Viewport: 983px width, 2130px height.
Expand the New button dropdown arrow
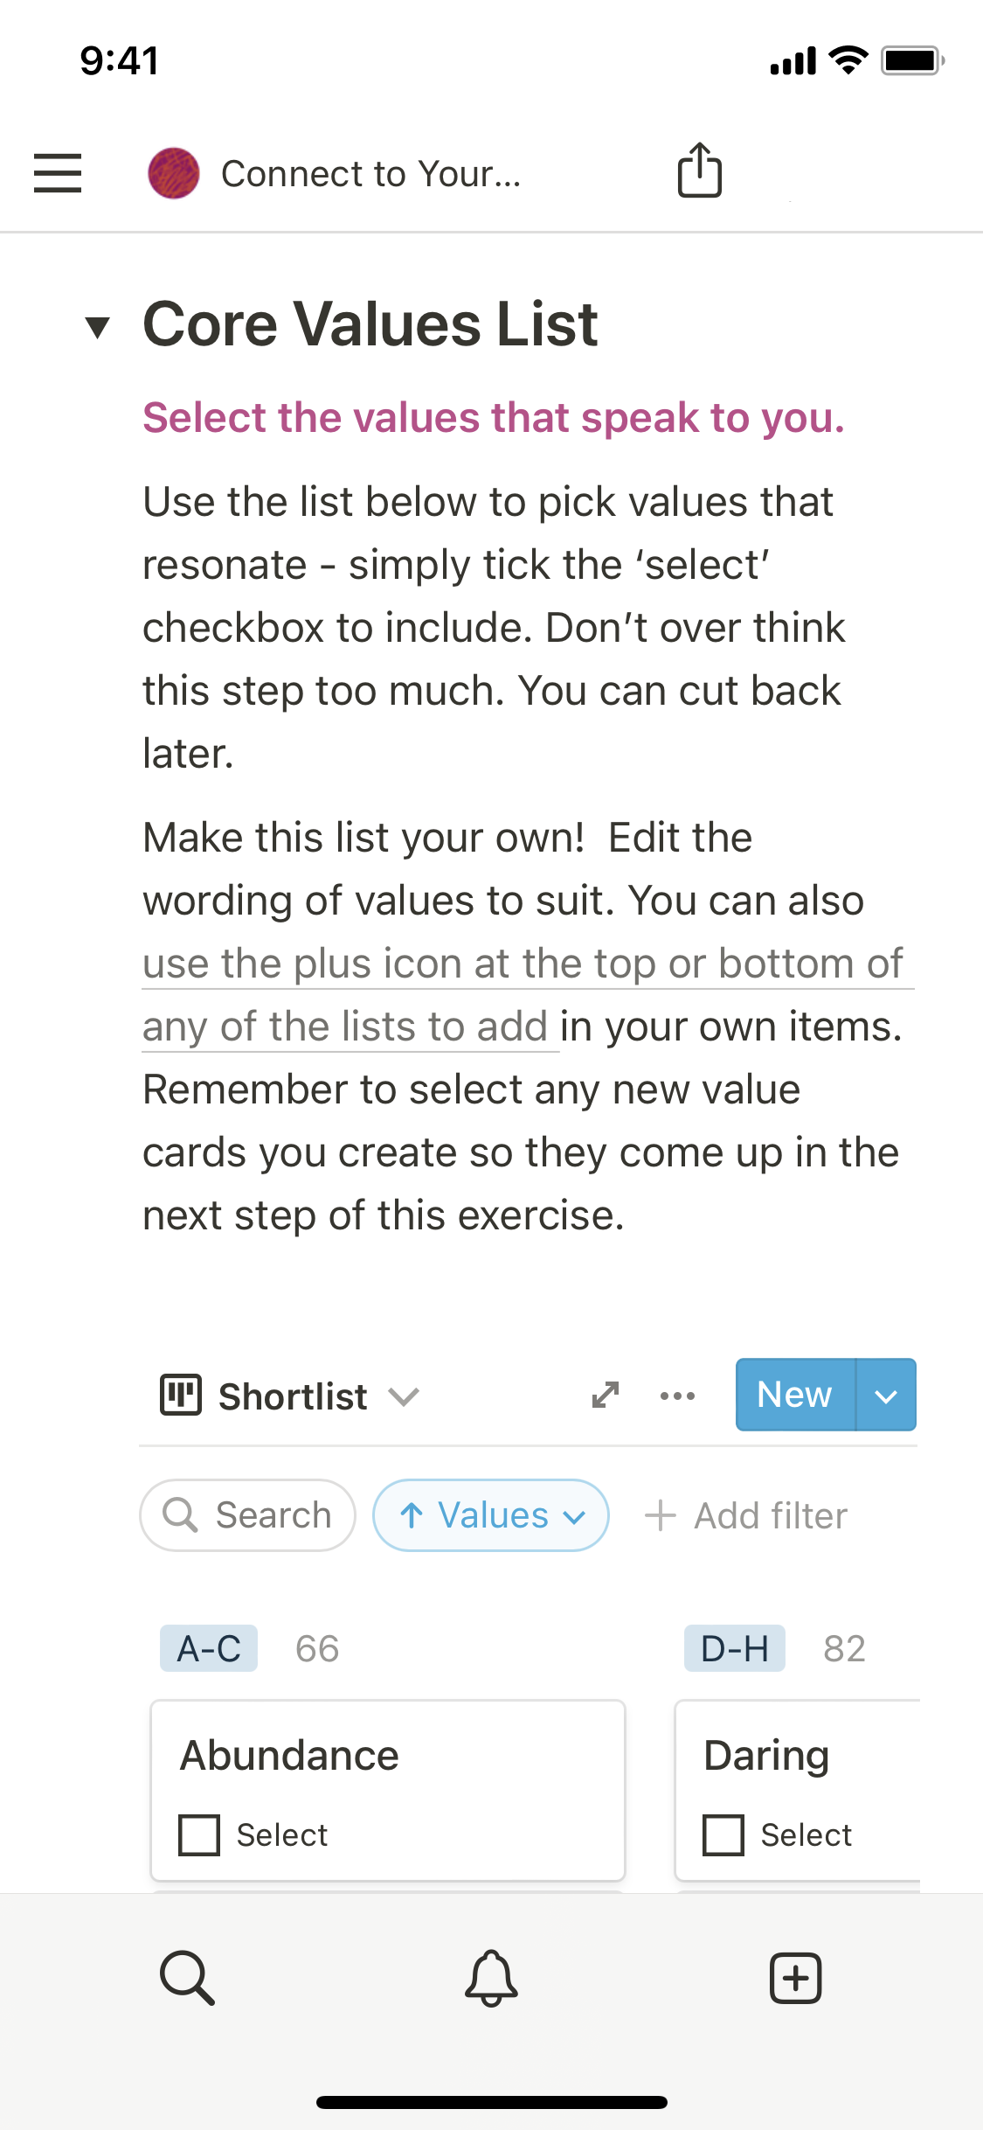tap(886, 1396)
